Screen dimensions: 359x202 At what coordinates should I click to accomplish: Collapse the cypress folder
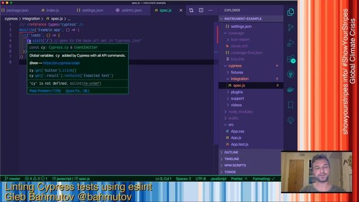point(235,66)
